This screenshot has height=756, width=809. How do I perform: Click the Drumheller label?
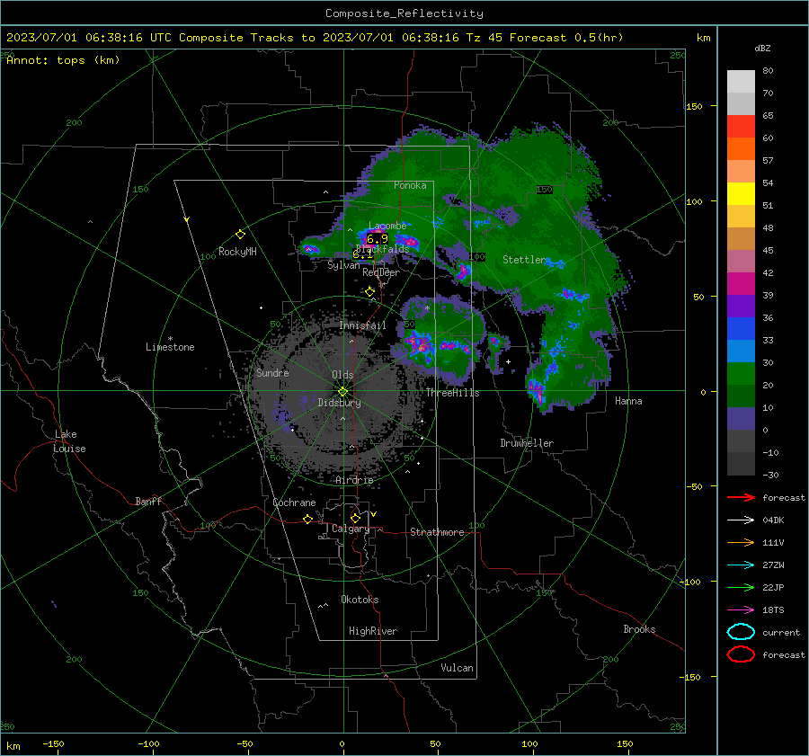pos(527,443)
